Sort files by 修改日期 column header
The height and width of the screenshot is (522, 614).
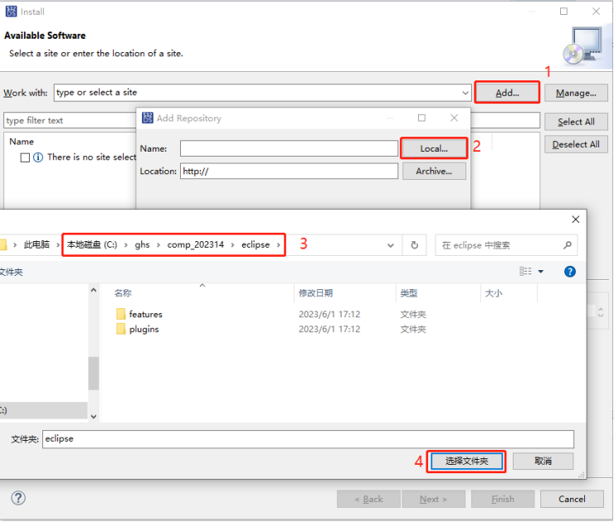tap(315, 293)
